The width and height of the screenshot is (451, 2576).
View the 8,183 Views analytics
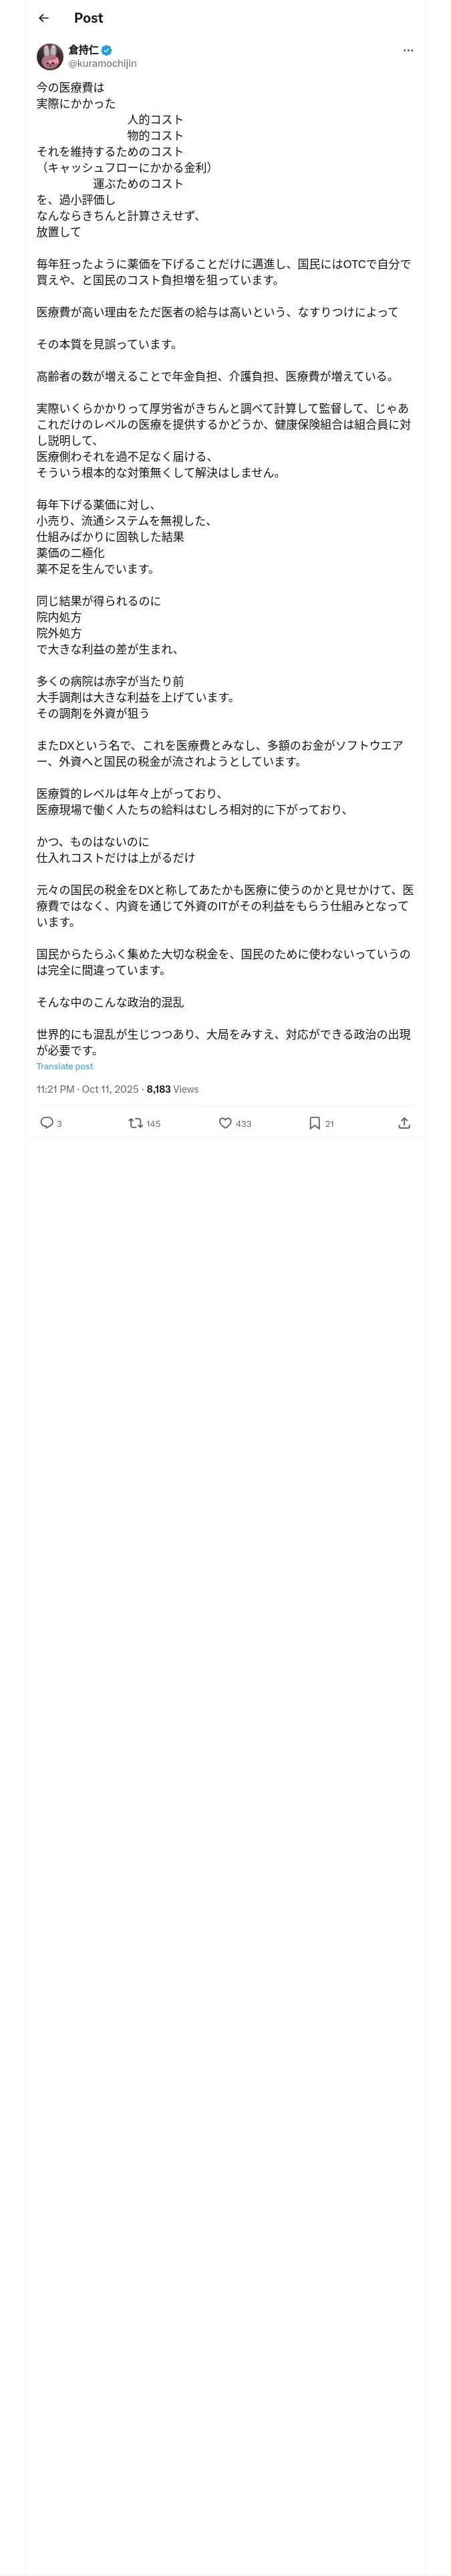pyautogui.click(x=172, y=1089)
